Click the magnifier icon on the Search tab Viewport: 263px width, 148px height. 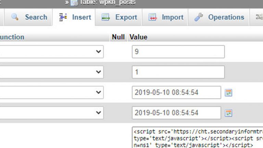tap(15, 17)
